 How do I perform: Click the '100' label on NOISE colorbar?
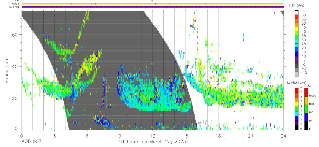311,112
